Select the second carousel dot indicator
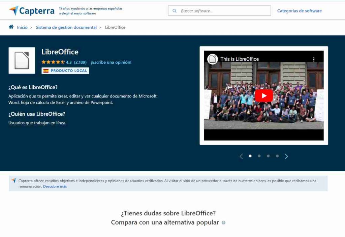 (259, 156)
